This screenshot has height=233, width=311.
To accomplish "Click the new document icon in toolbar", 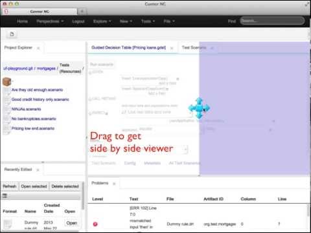I will [x=12, y=34].
